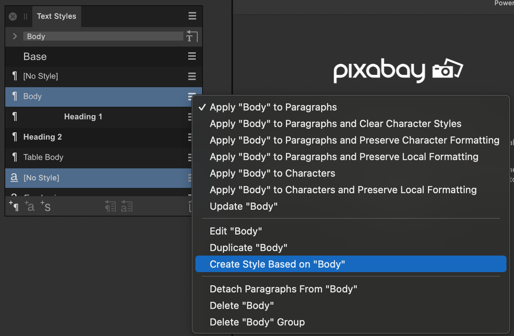Create a new style group

pyautogui.click(x=46, y=206)
